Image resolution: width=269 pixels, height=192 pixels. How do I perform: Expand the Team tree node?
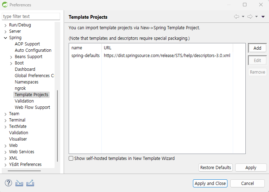[6, 114]
